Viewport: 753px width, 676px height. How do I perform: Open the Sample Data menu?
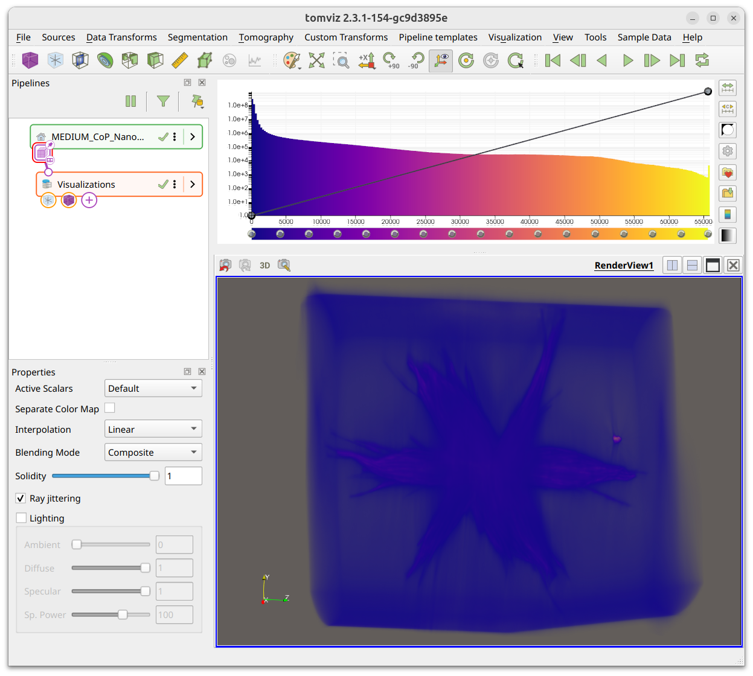[644, 37]
